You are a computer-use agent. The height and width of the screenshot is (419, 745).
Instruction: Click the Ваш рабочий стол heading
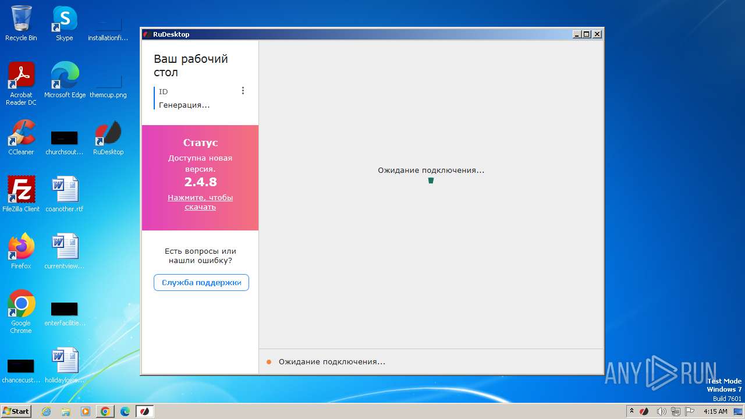tap(191, 66)
